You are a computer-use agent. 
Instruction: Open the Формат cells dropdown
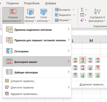(x=63, y=20)
